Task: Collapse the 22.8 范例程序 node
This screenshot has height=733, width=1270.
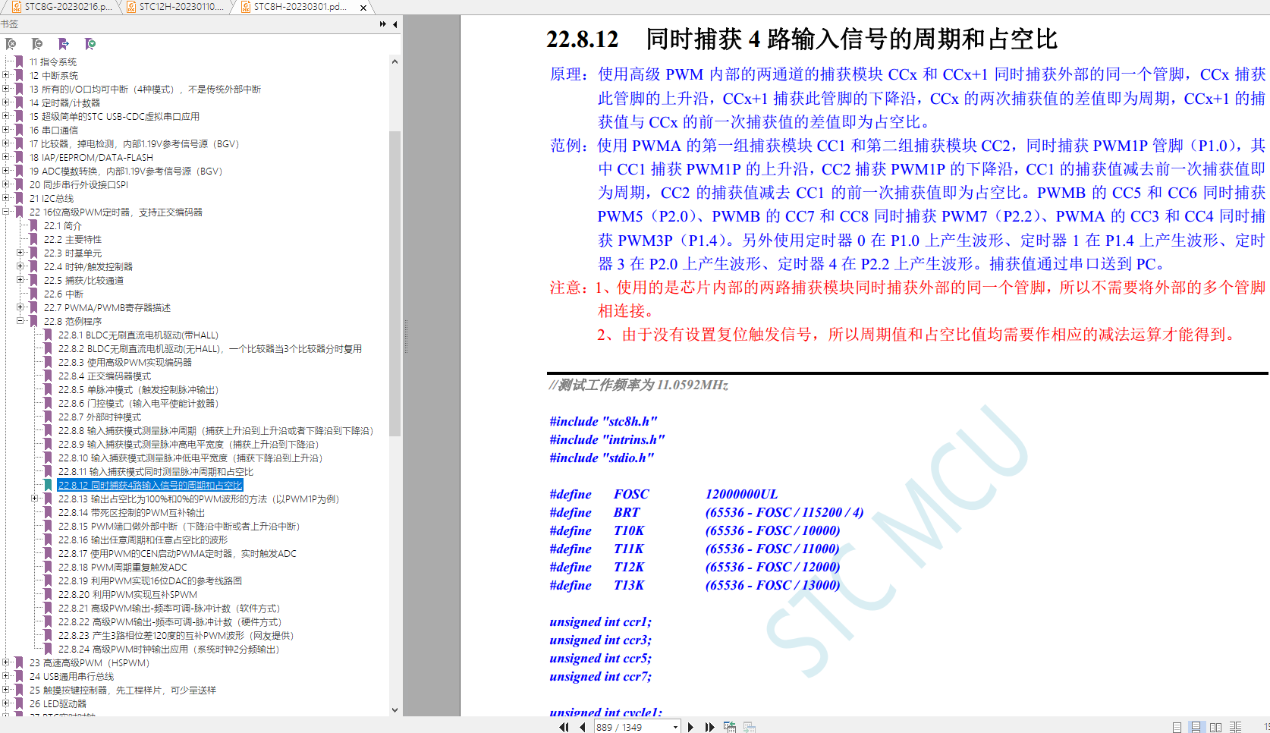Action: [20, 321]
